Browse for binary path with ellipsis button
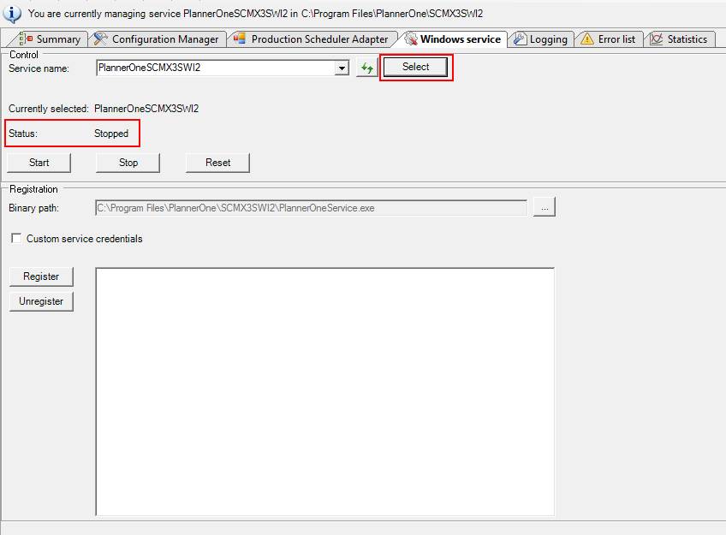The width and height of the screenshot is (726, 535). 544,207
